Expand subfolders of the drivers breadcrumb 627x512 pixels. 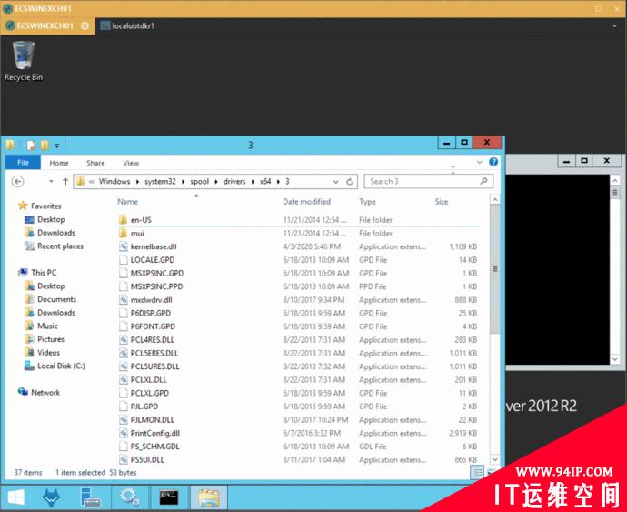[x=253, y=182]
